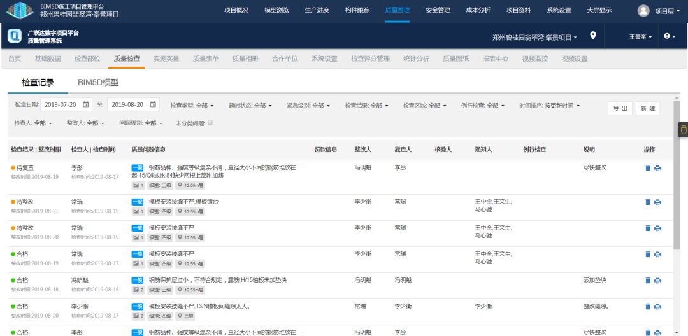Open the 视频监控 menu item
The image size is (688, 336).
coord(535,59)
